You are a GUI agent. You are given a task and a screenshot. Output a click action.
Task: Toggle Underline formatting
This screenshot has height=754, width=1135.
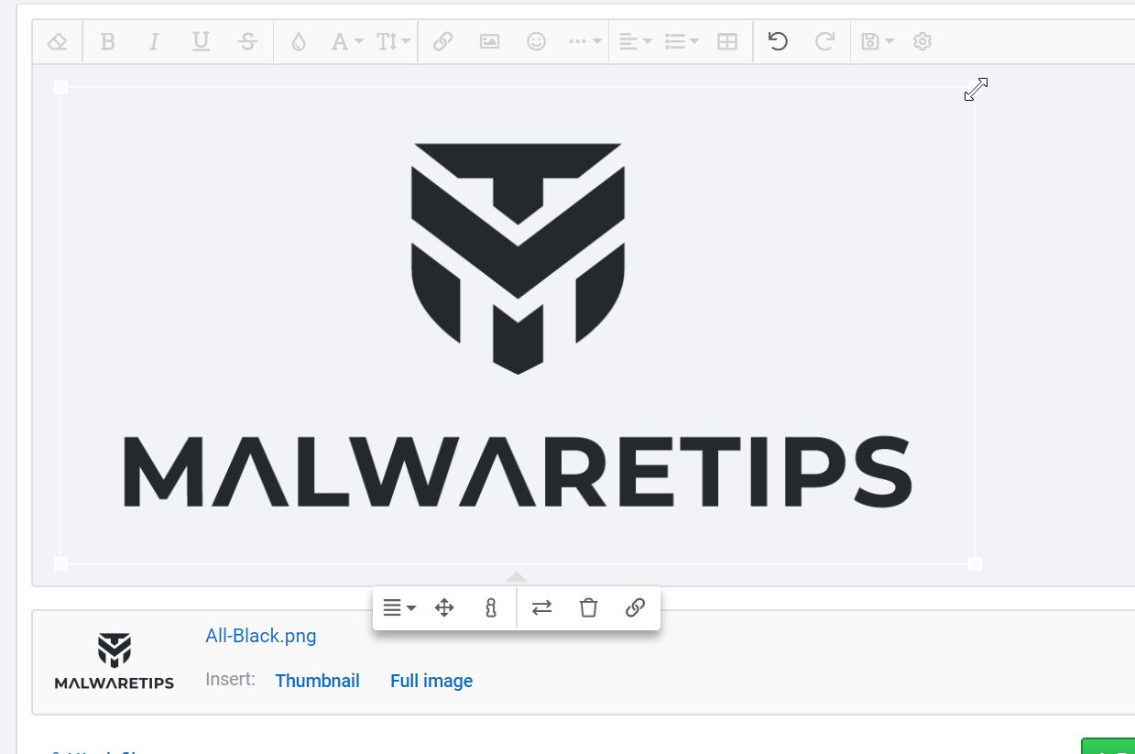tap(201, 42)
